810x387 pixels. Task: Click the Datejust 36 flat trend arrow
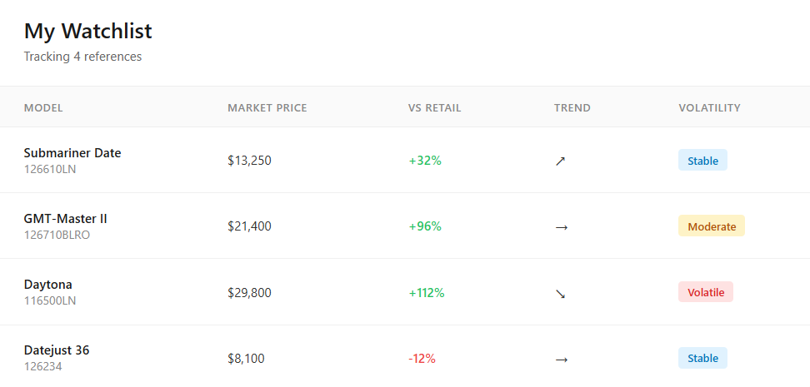pos(561,359)
